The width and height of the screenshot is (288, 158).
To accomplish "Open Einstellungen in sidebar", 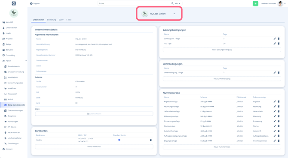I will coord(13,143).
